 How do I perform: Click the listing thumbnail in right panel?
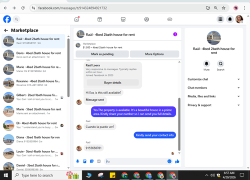[213, 38]
